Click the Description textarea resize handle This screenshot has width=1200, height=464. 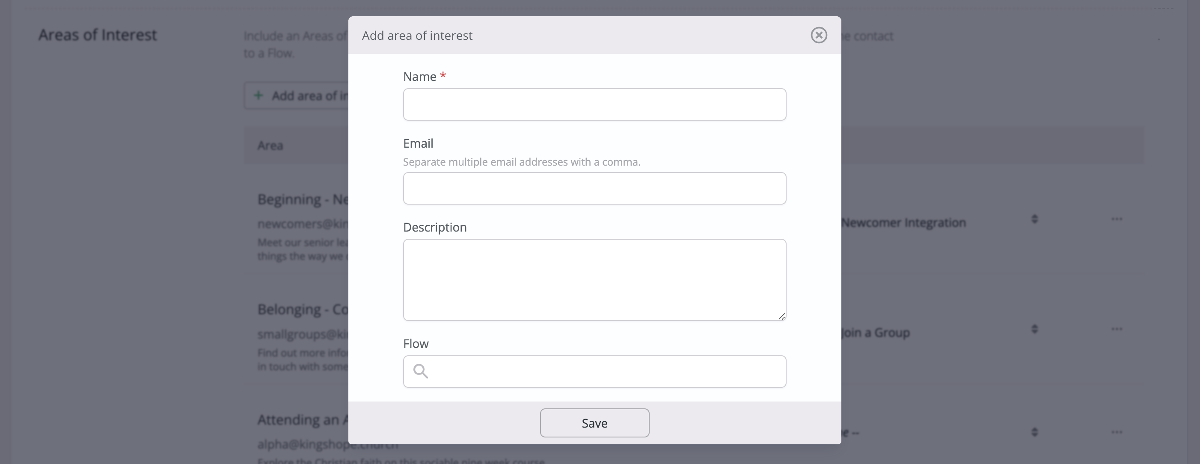[x=781, y=316]
